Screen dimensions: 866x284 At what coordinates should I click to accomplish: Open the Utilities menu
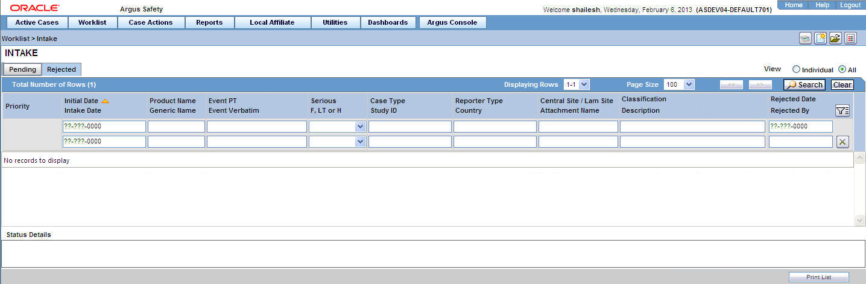pos(335,22)
